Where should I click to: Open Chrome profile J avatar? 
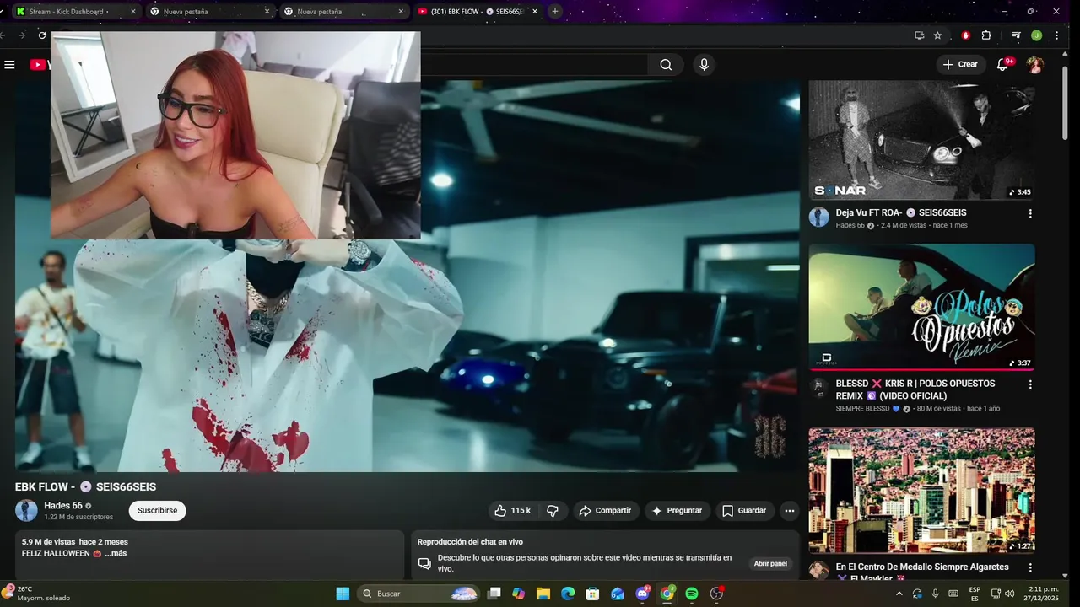click(1037, 35)
